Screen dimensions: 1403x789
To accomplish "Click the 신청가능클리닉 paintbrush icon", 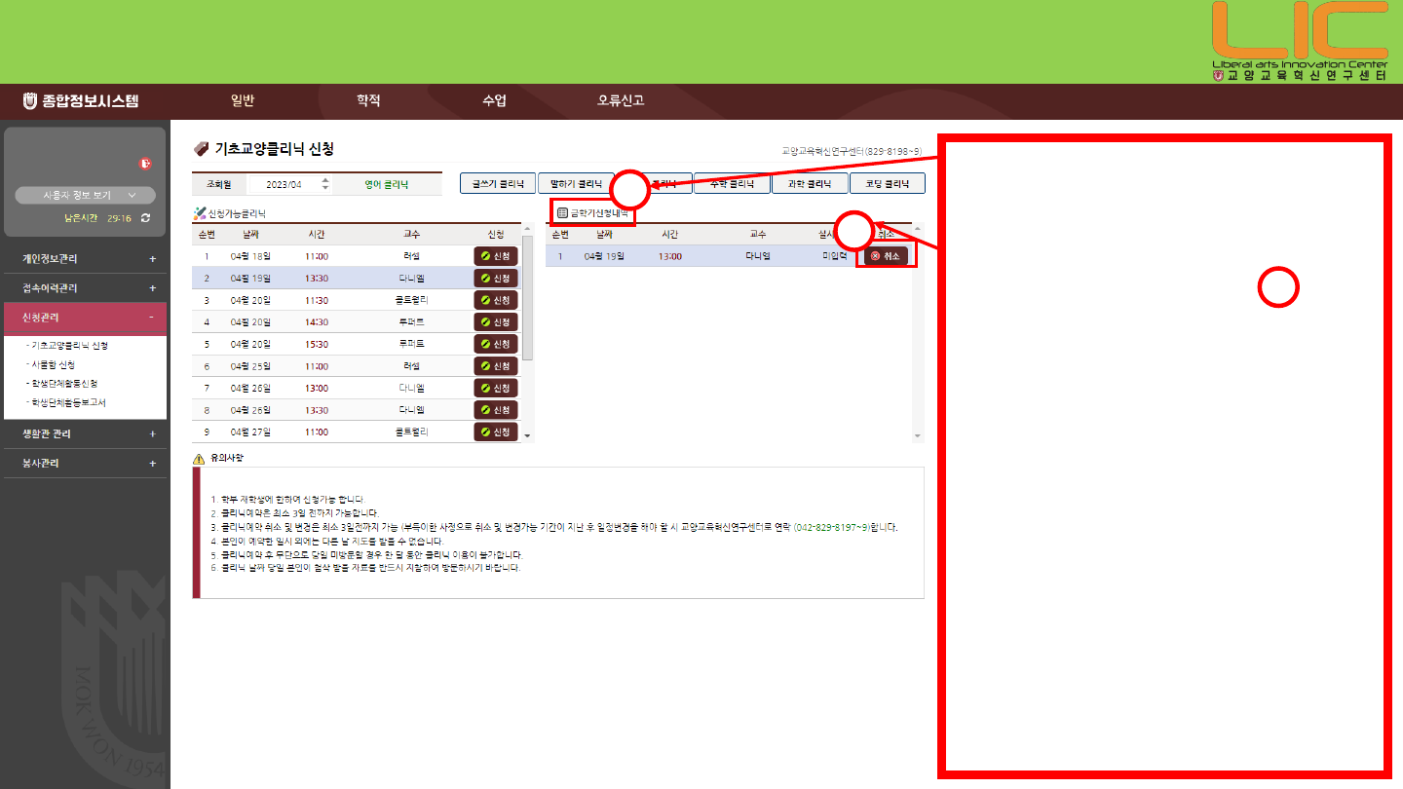I will click(200, 213).
